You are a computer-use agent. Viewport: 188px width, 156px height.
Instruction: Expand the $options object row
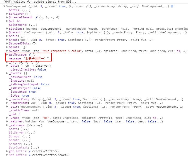pos(7,29)
